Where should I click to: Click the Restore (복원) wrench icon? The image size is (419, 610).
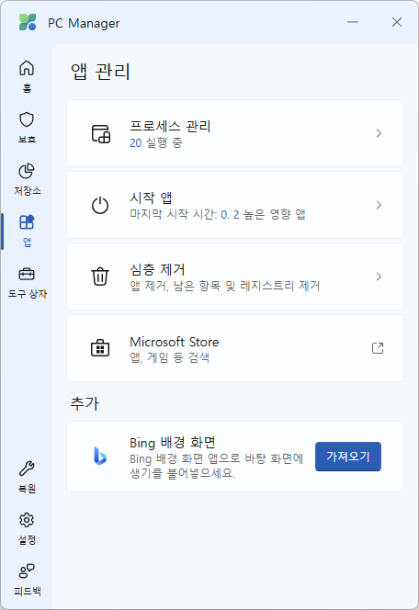[x=27, y=469]
